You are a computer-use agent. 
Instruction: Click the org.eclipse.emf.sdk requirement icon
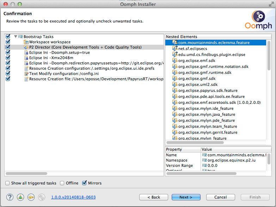[175, 61]
